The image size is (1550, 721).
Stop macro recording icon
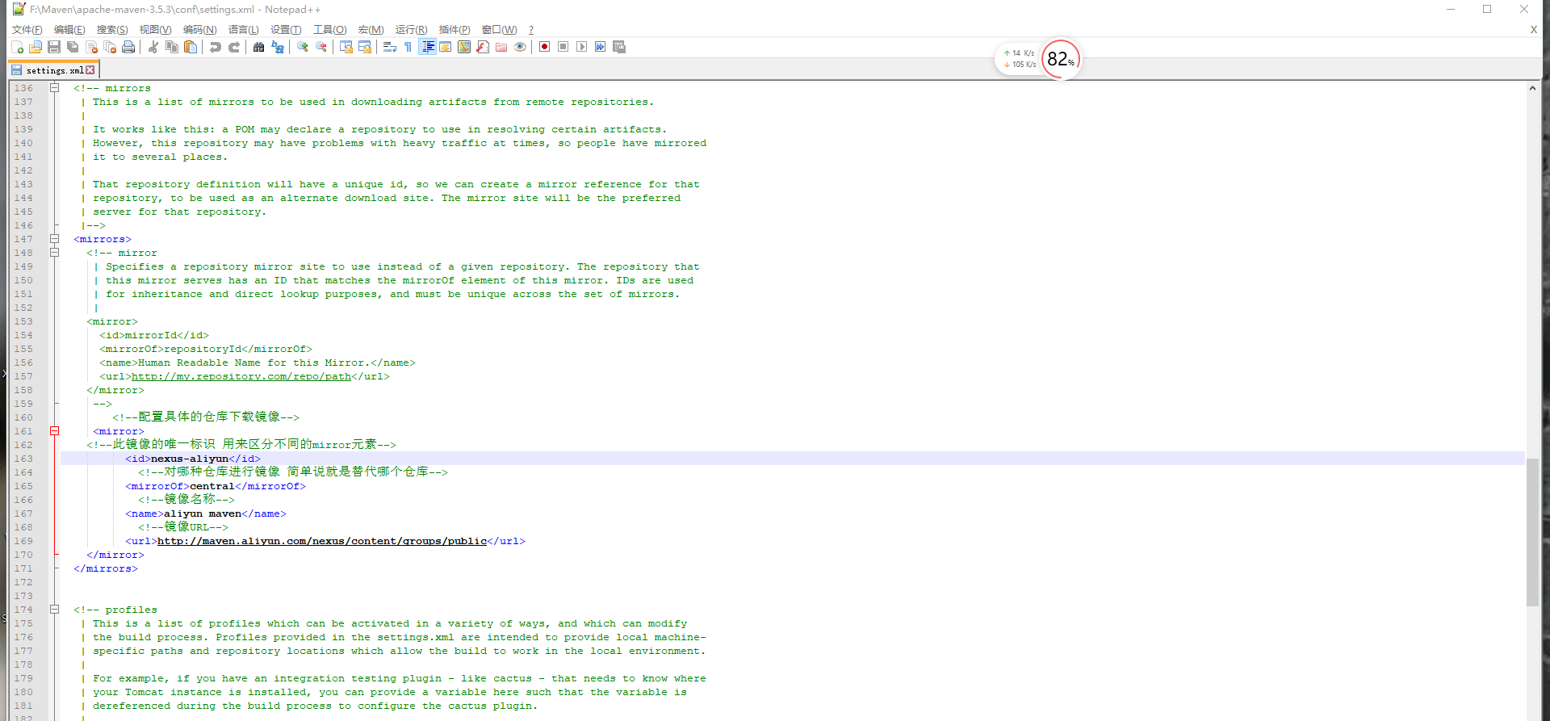pos(563,47)
